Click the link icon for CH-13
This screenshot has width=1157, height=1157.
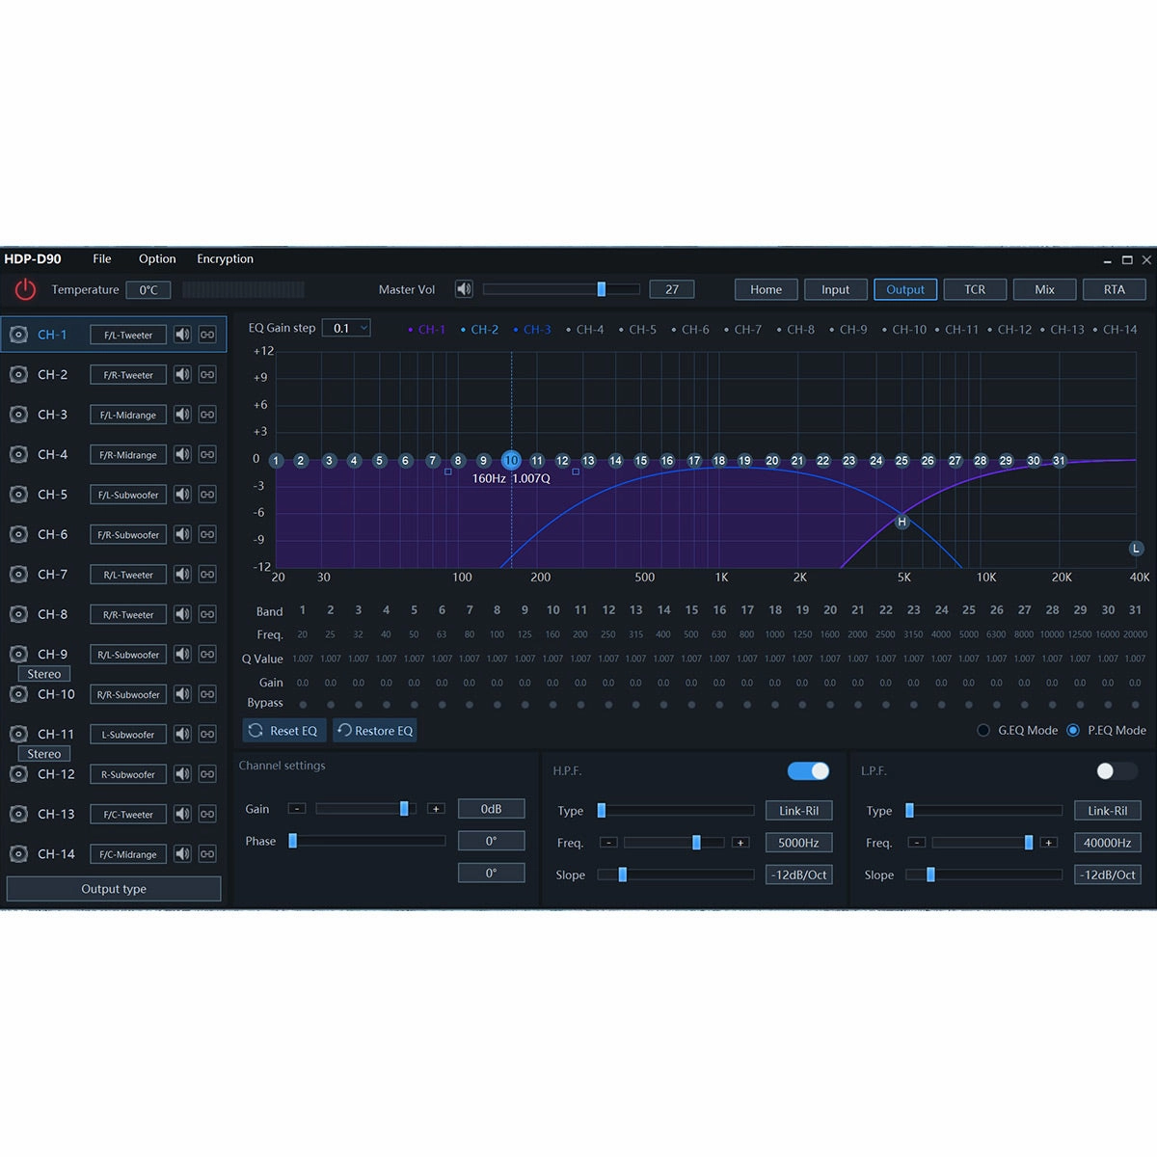(x=207, y=815)
